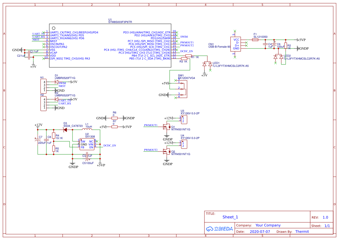The height and width of the screenshot is (240, 339).
Task: Click the CN1 USB connector symbol
Action: 236,44
